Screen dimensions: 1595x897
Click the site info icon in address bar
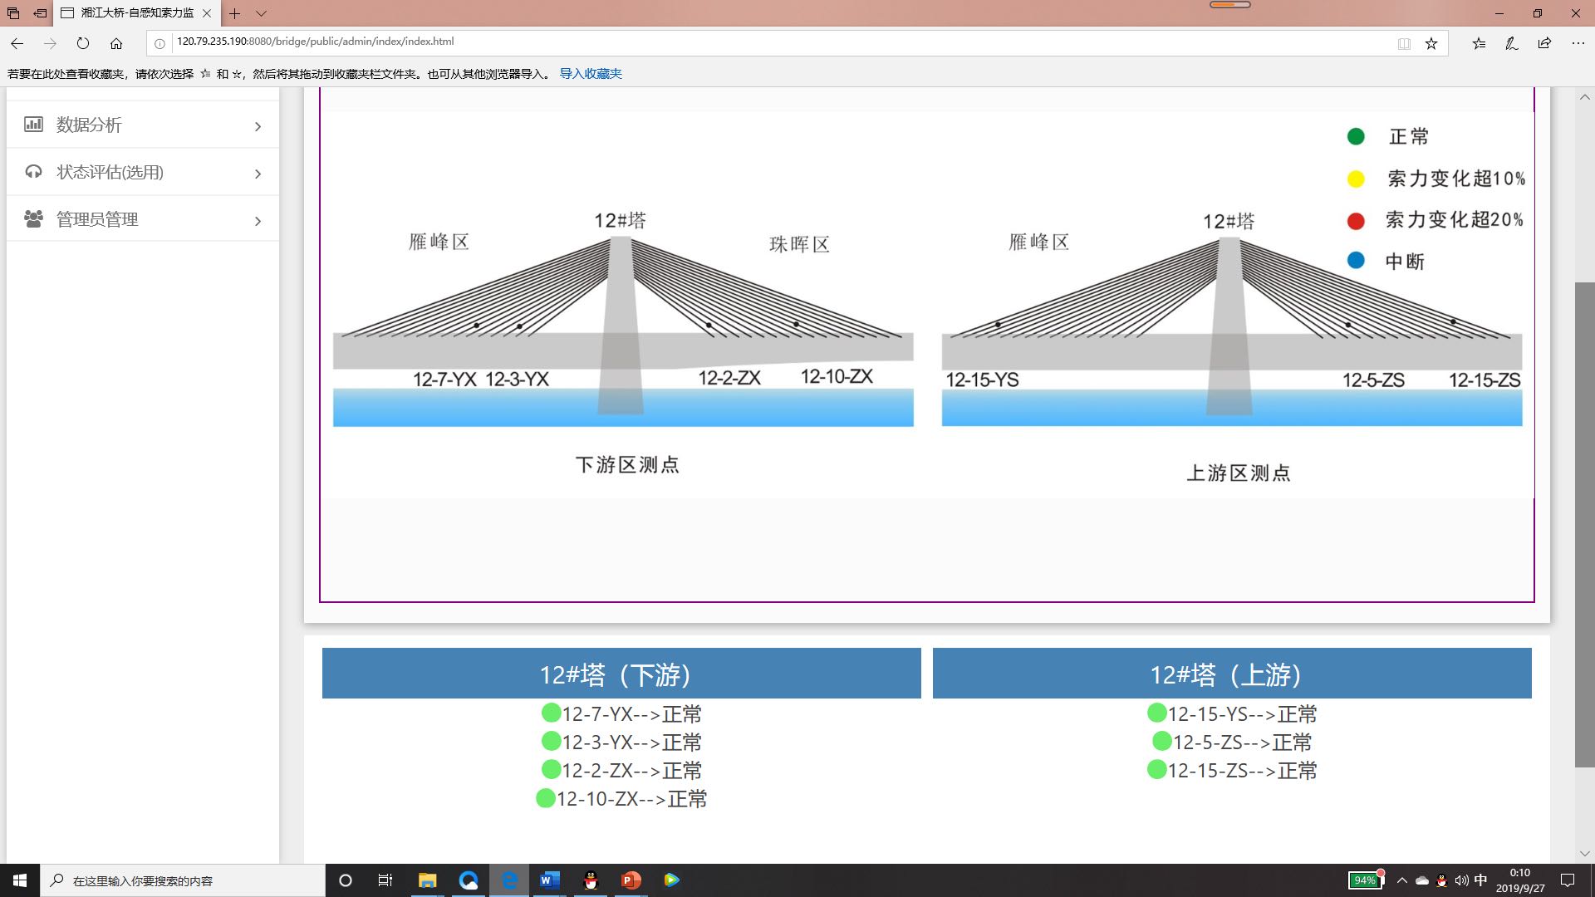point(159,43)
